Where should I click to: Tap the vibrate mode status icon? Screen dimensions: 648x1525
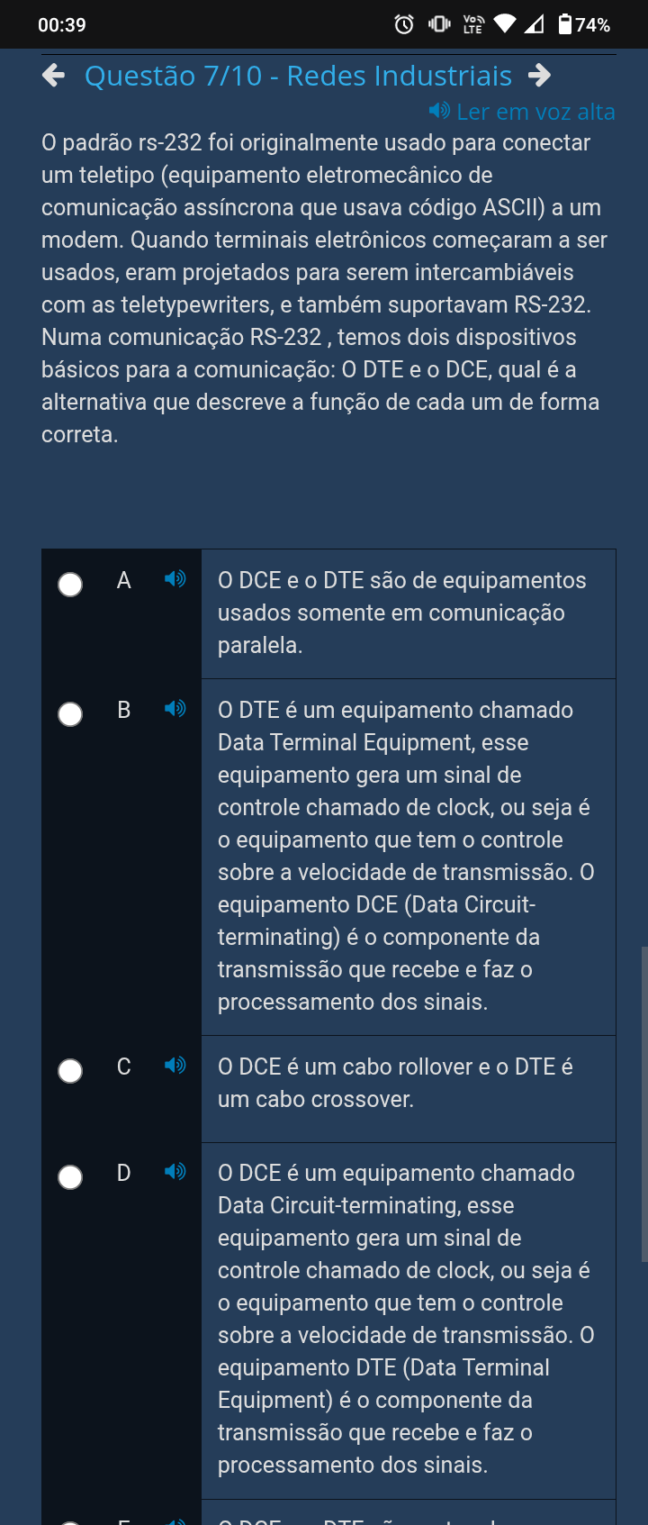(x=439, y=24)
